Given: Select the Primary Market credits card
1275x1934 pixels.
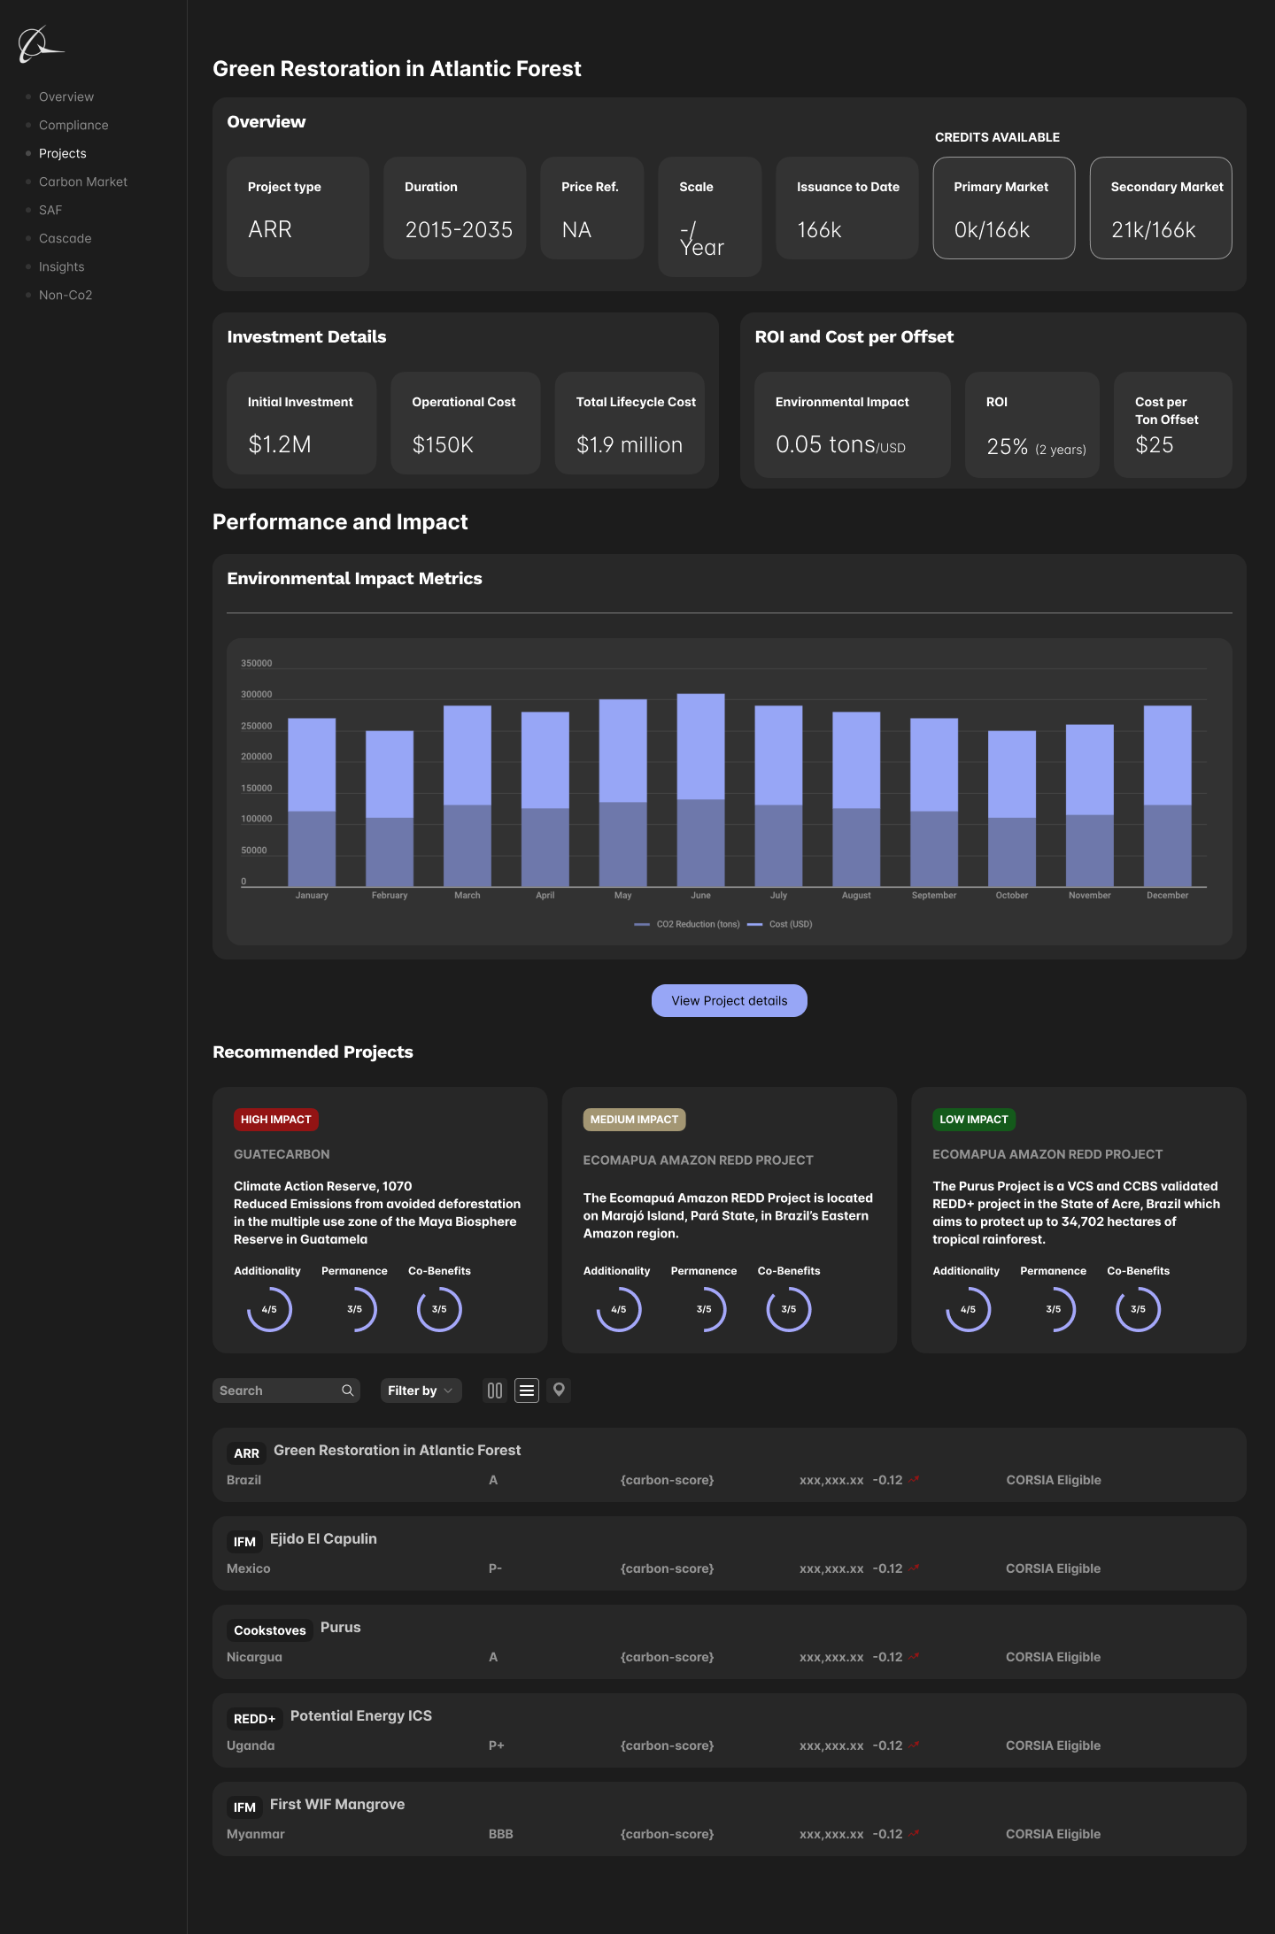Looking at the screenshot, I should pos(1003,208).
